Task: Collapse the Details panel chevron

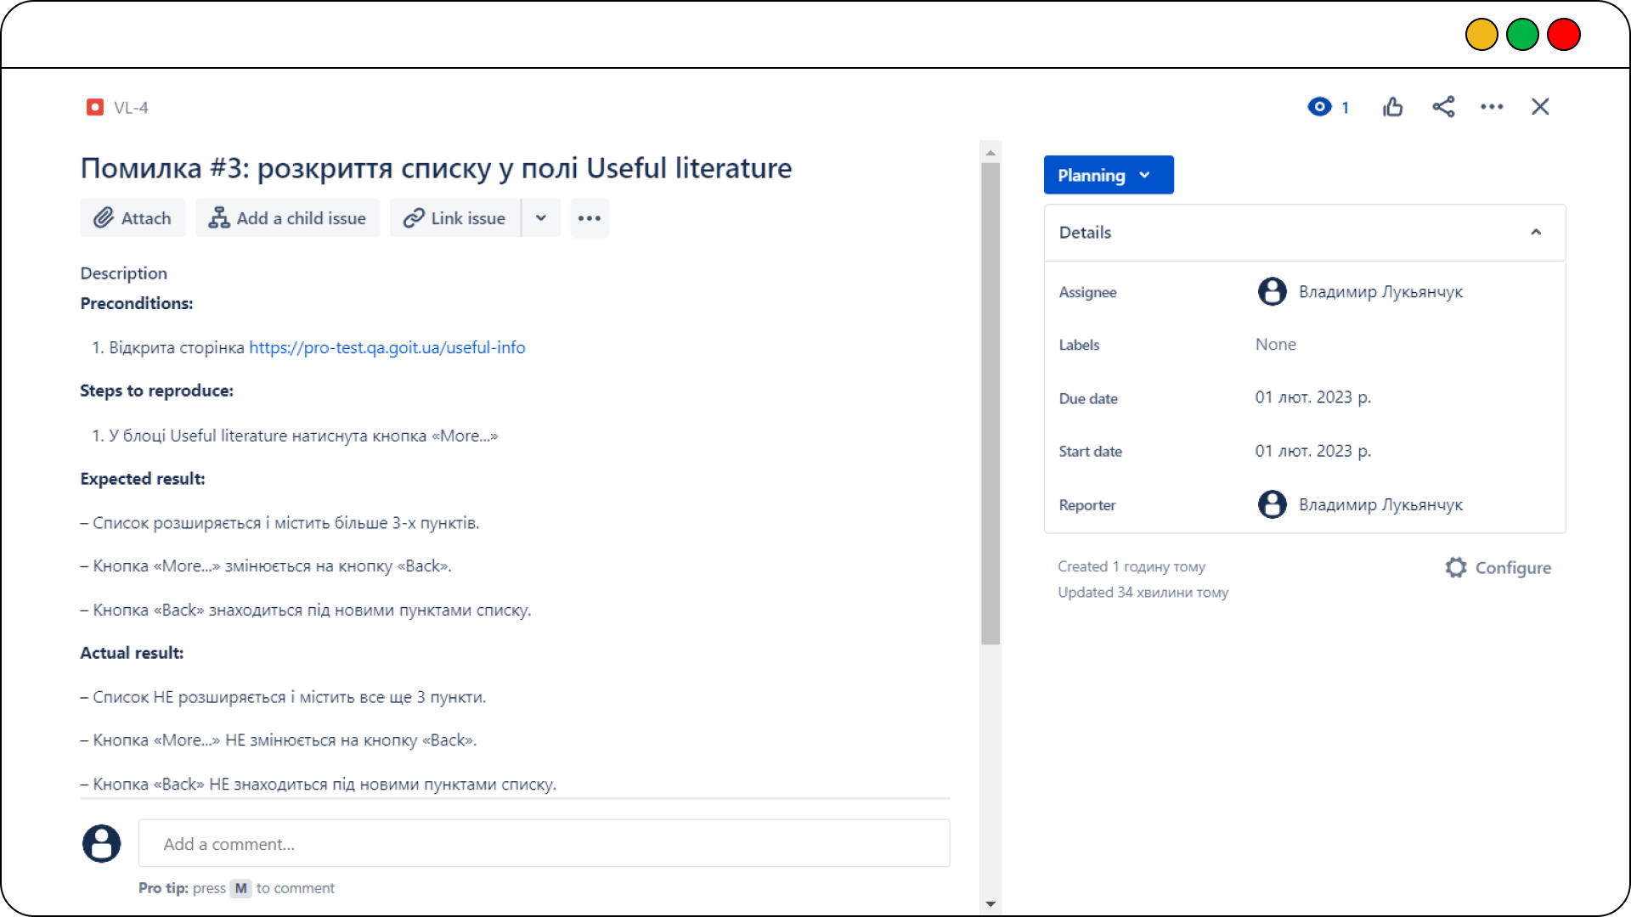Action: (1536, 232)
